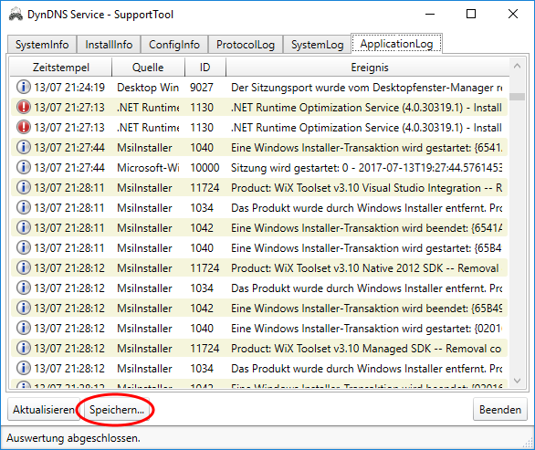Screen dimensions: 535x450
Task: Click the scrollbar down arrow of the log list
Action: tap(518, 381)
